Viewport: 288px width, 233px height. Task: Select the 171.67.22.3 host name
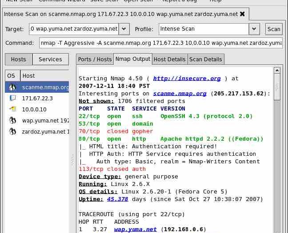coord(37,99)
